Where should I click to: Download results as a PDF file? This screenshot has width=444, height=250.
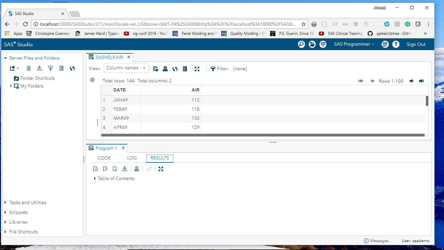click(x=105, y=169)
